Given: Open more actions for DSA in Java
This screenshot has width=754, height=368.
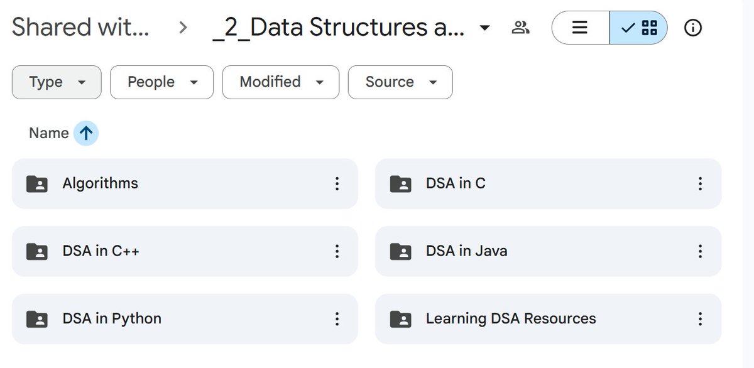Looking at the screenshot, I should (x=700, y=251).
